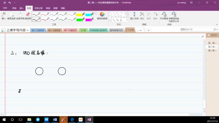Screen dimensions: 219x123
Task: Collapse the ribbon with the chevron
Action: click(216, 25)
